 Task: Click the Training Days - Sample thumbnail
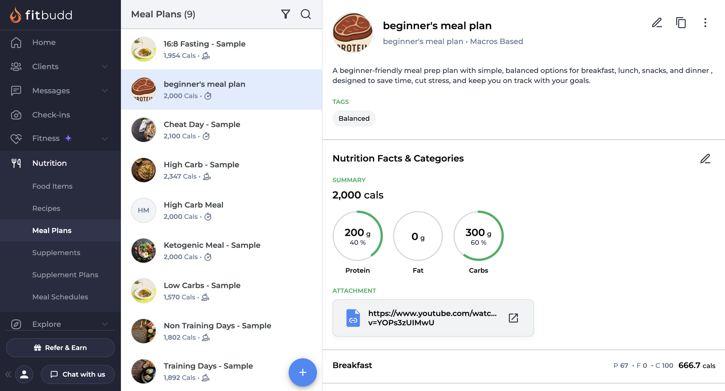pyautogui.click(x=144, y=371)
